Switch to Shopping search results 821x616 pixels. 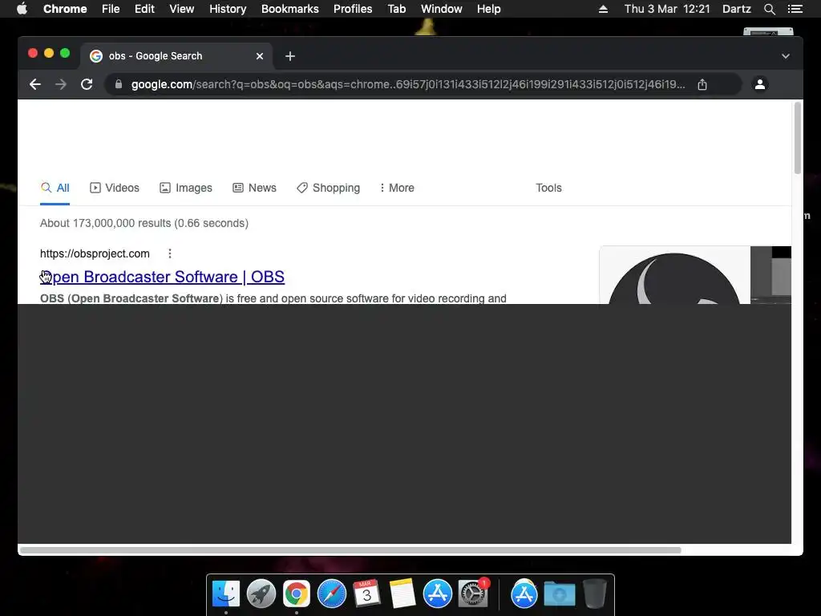click(x=328, y=188)
